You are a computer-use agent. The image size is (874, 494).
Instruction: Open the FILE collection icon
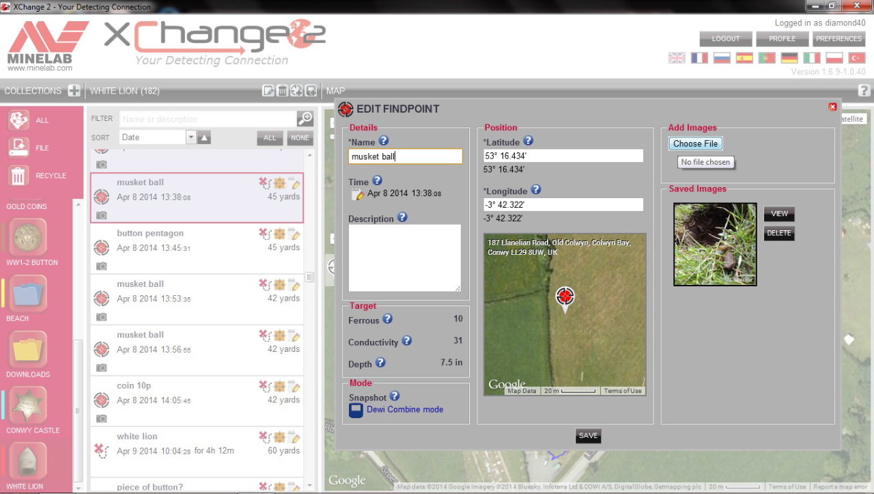tap(18, 148)
